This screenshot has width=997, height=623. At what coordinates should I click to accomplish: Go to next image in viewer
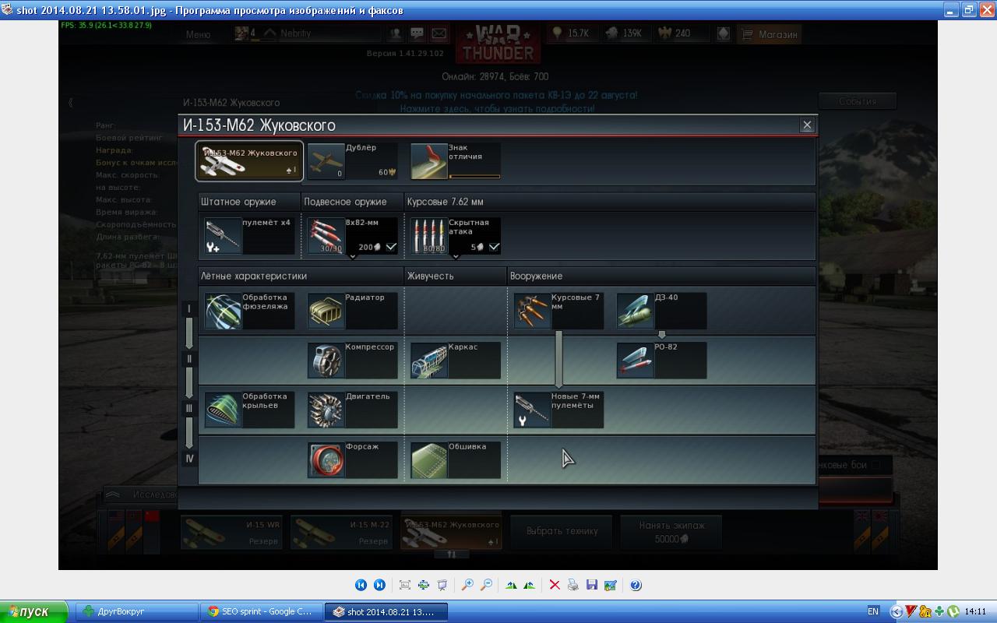pos(379,586)
